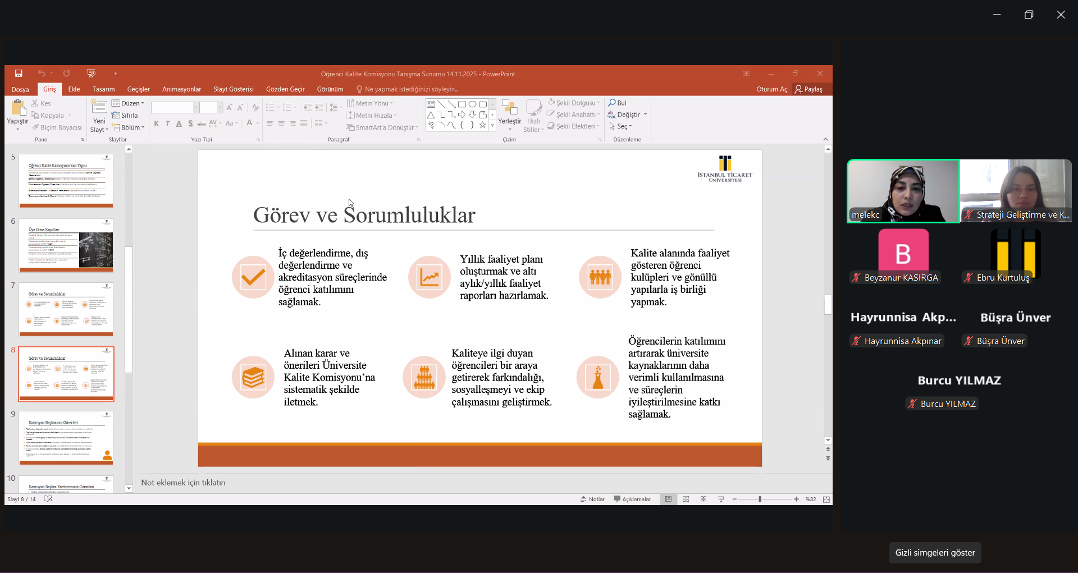Click the Yapıştır (Paste) icon

17,108
